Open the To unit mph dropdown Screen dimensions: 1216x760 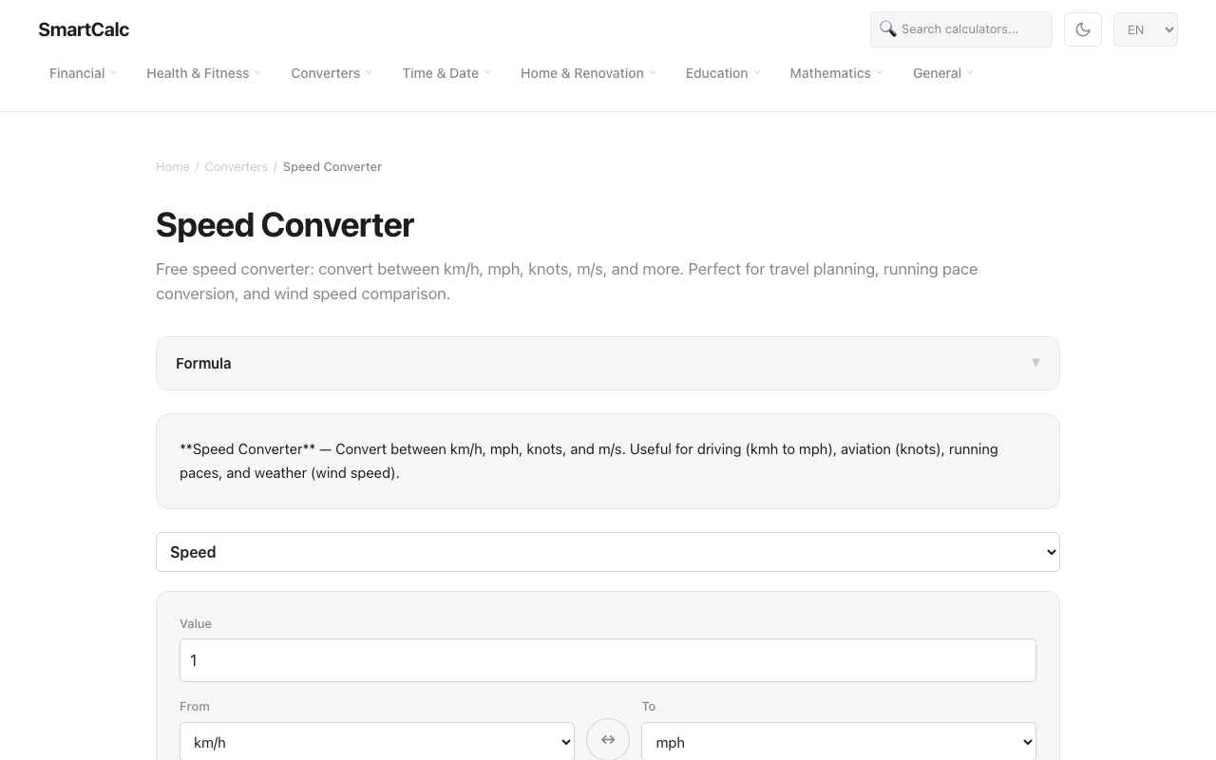(x=839, y=742)
